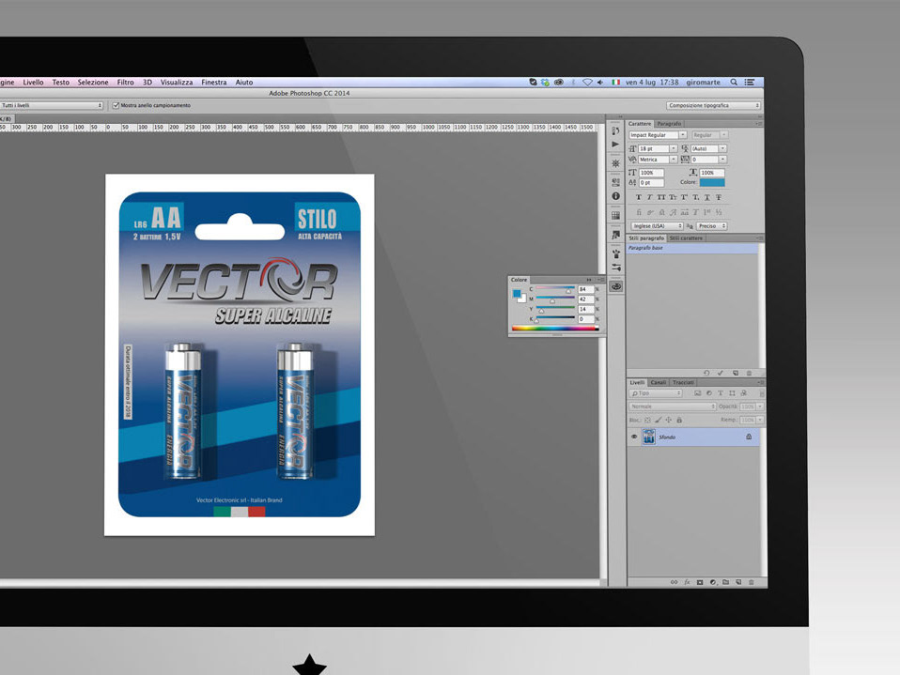Create new layer in Livelli panel
The width and height of the screenshot is (900, 675).
(738, 582)
